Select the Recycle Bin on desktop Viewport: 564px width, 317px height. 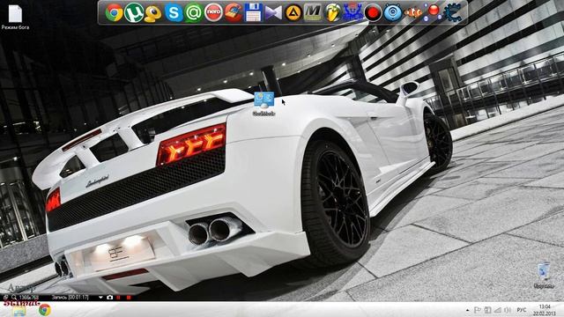click(544, 276)
